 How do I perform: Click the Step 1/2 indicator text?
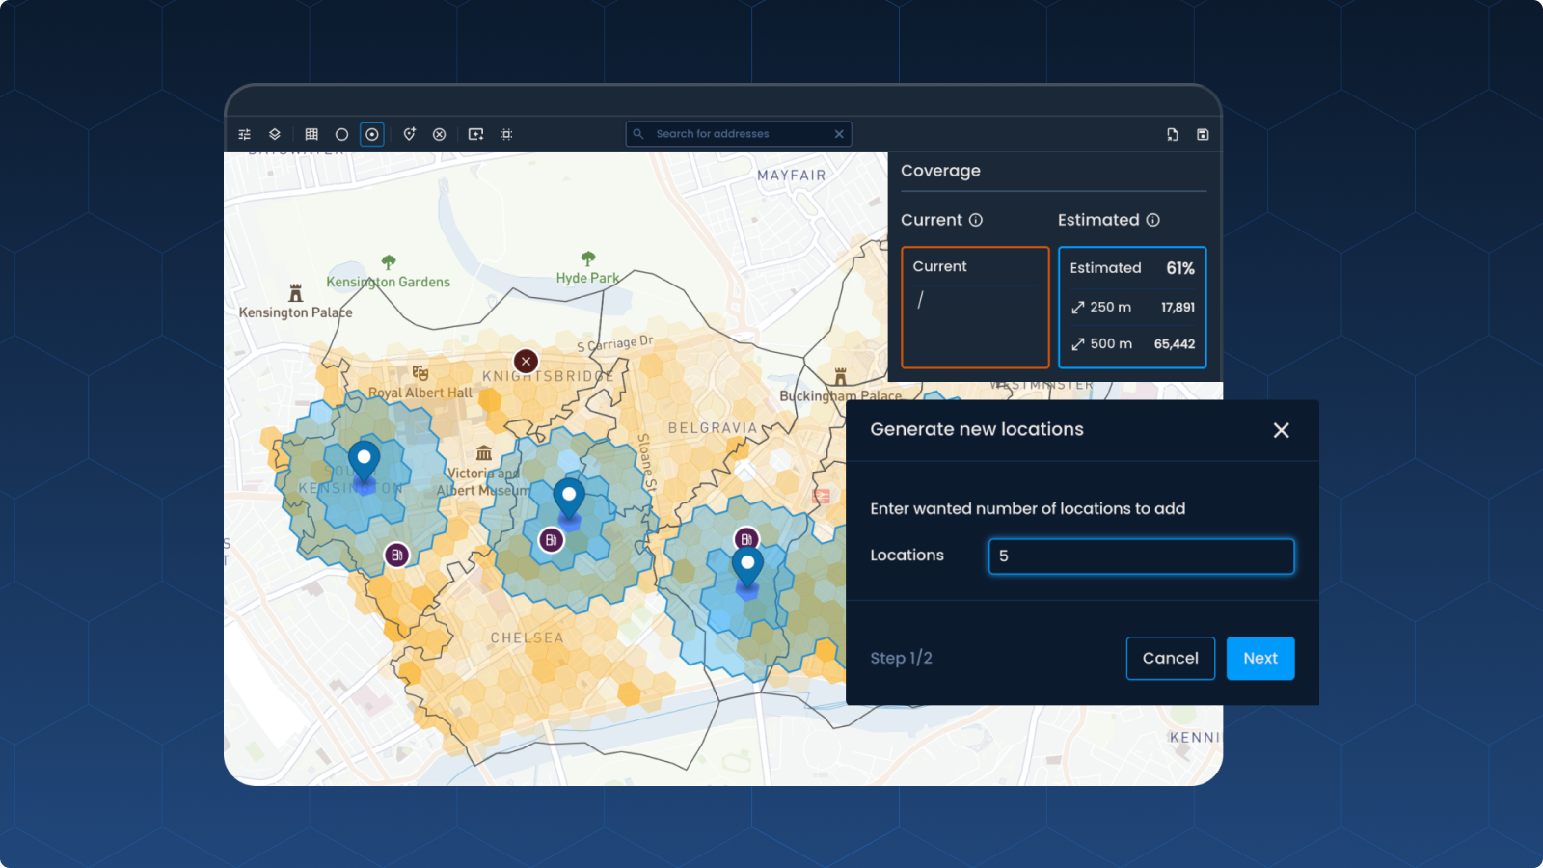(901, 658)
